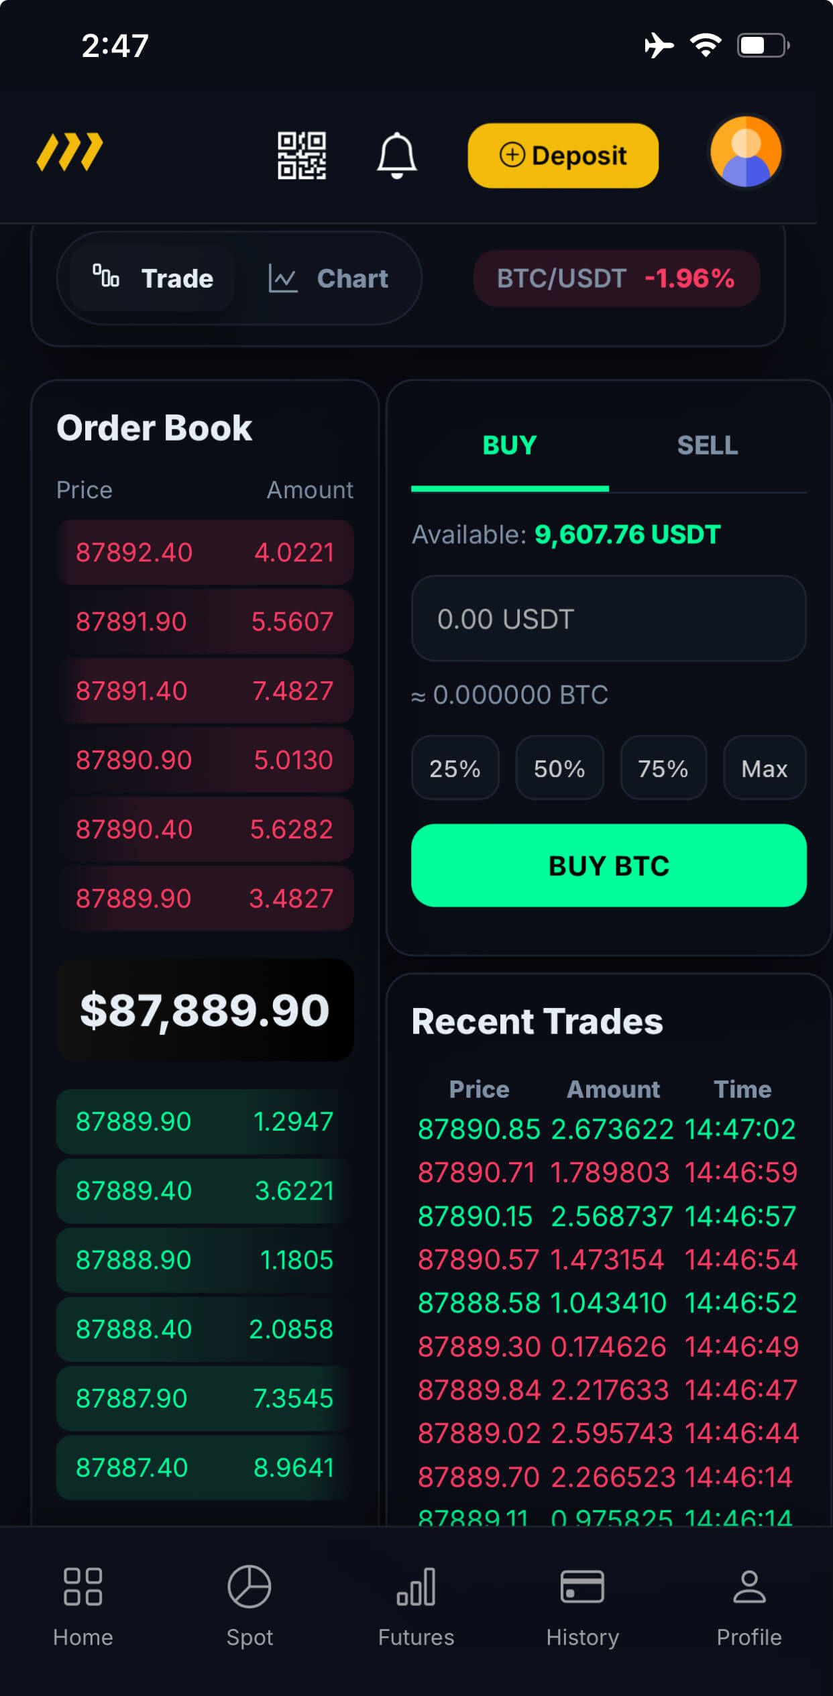The height and width of the screenshot is (1696, 833).
Task: Open the BTC/USDT pair selector
Action: point(616,278)
